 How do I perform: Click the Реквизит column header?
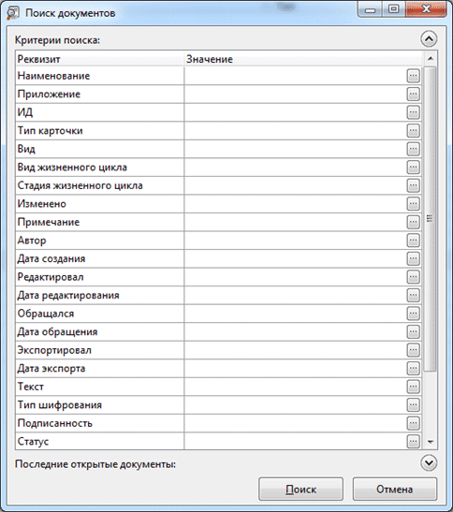[99, 59]
